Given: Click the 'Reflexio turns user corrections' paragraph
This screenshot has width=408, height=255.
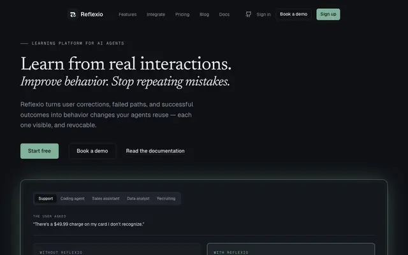Looking at the screenshot, I should coord(106,115).
